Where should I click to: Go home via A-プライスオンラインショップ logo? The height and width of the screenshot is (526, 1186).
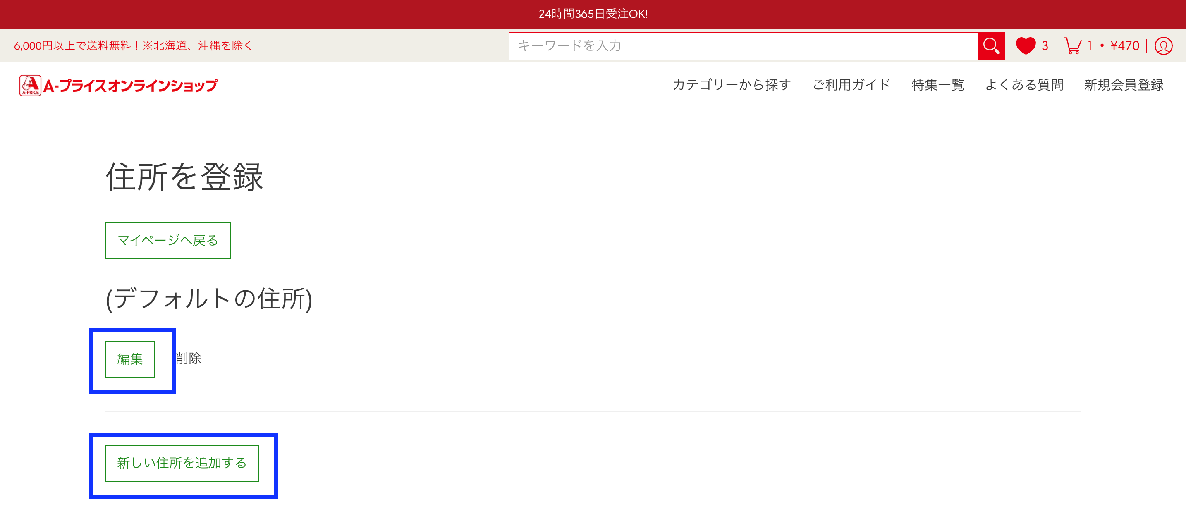118,86
